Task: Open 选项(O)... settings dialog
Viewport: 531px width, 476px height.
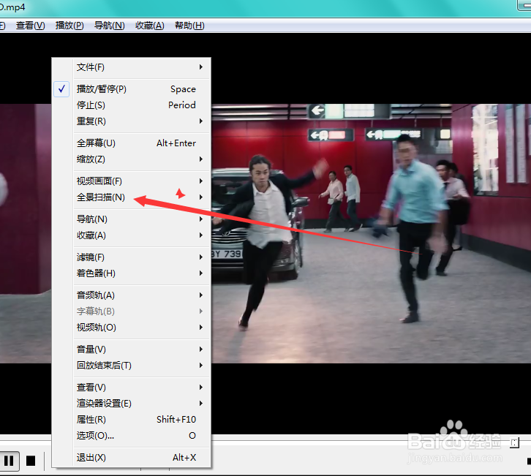Action: [132, 435]
